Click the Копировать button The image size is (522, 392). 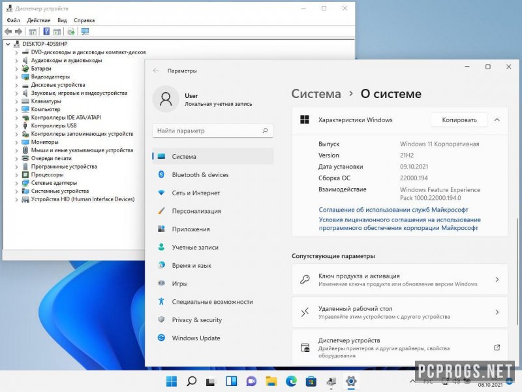459,120
